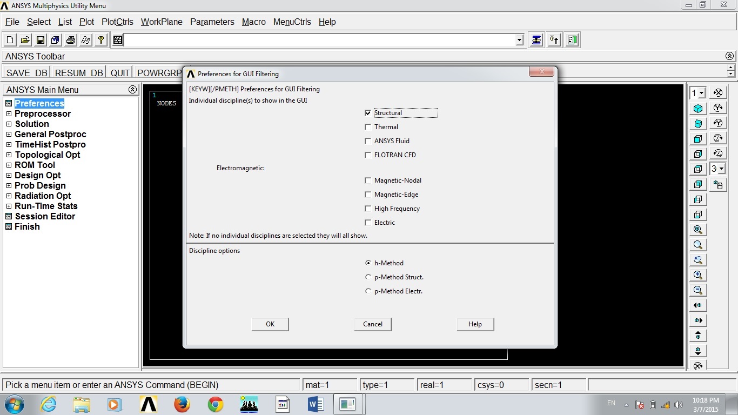Click the printer image capture icon
Image resolution: width=738 pixels, height=415 pixels.
70,40
